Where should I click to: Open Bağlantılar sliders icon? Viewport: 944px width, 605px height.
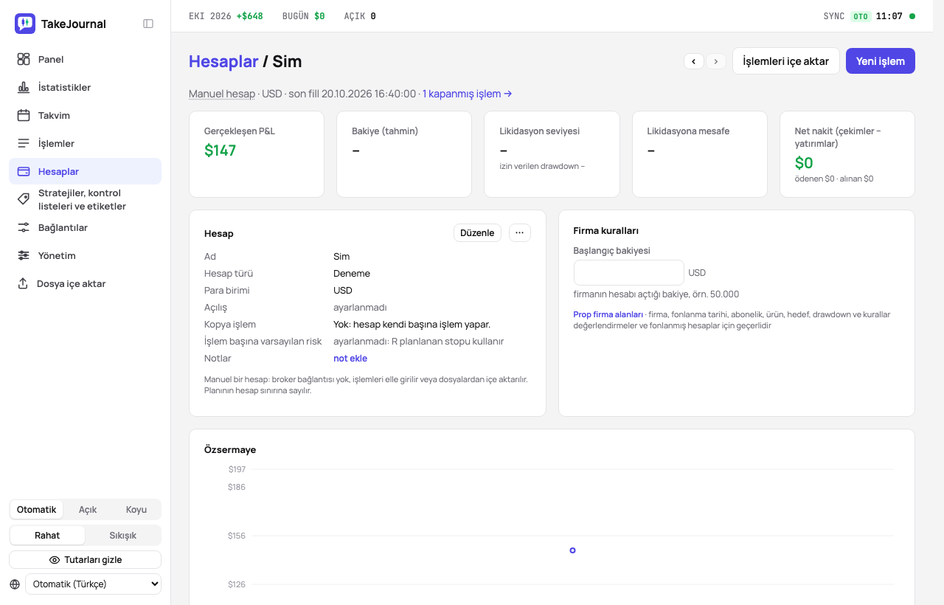click(24, 227)
